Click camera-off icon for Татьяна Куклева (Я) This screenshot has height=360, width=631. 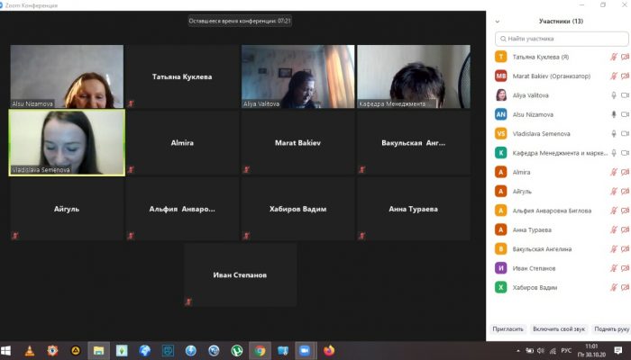tap(625, 57)
